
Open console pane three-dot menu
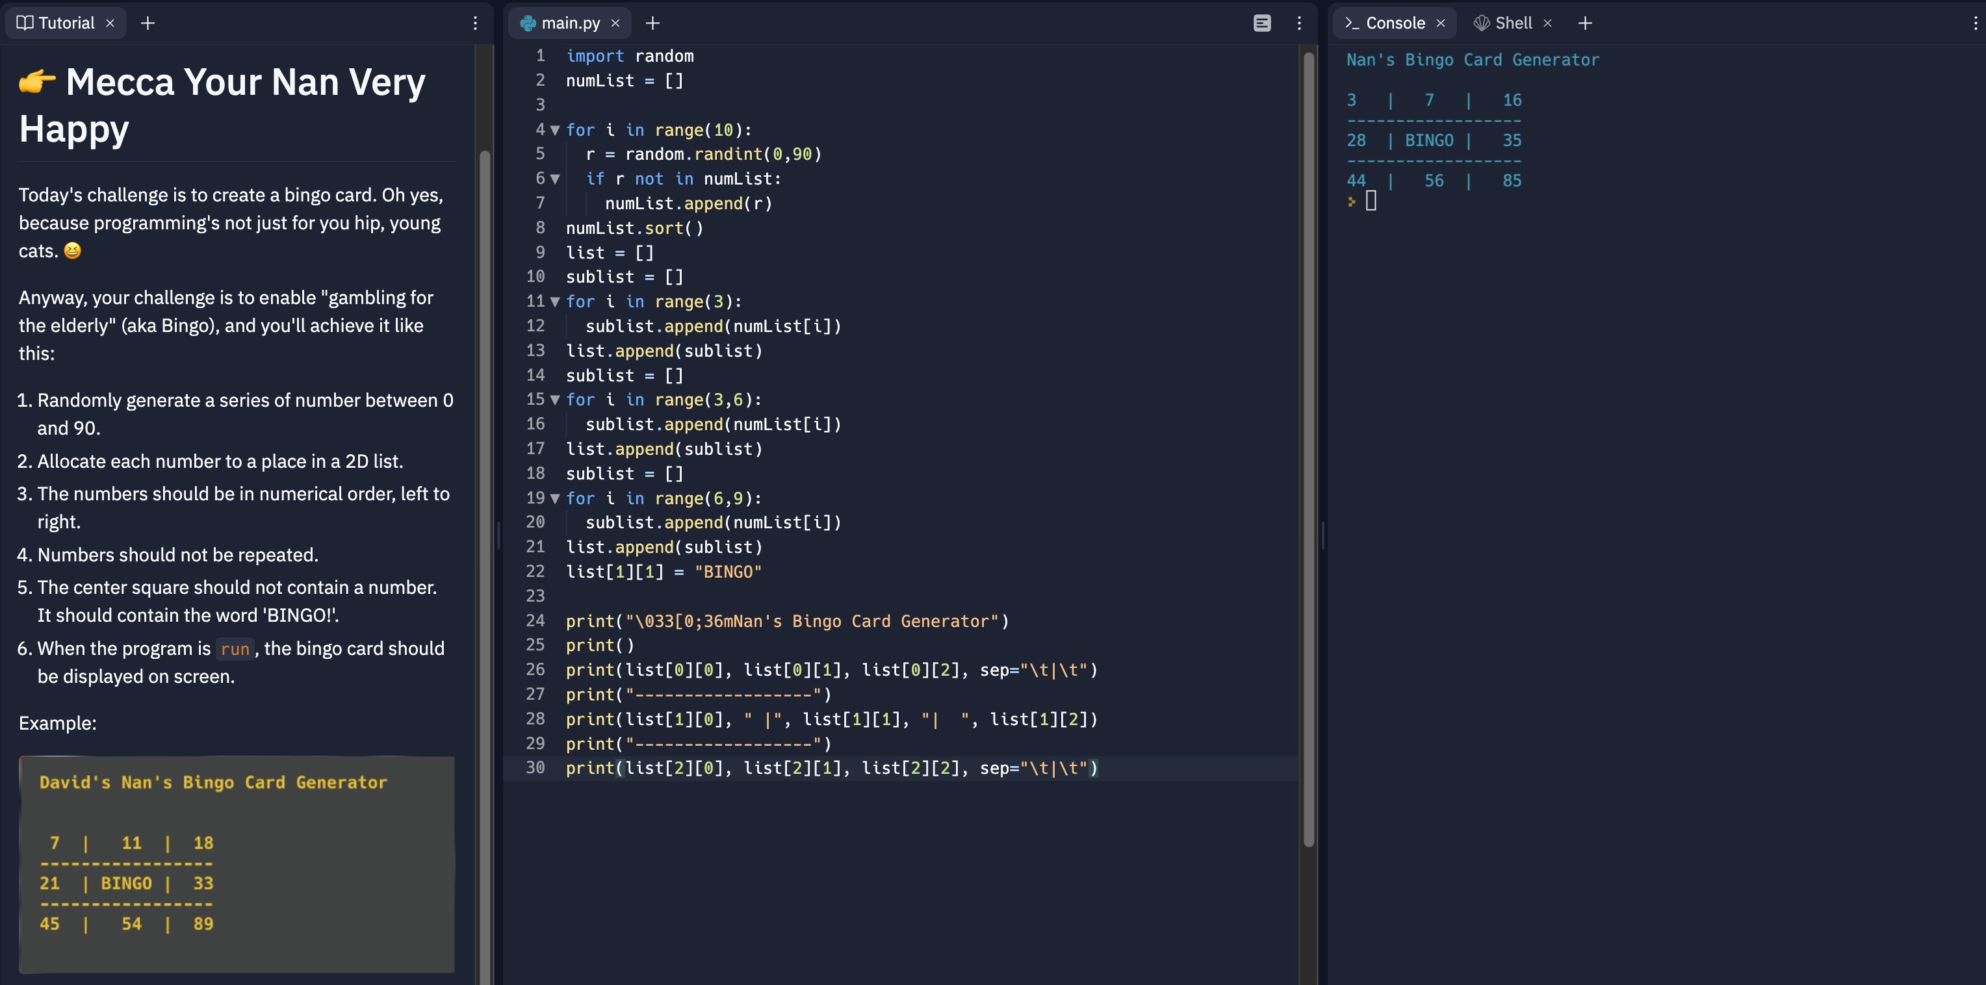(x=1975, y=23)
